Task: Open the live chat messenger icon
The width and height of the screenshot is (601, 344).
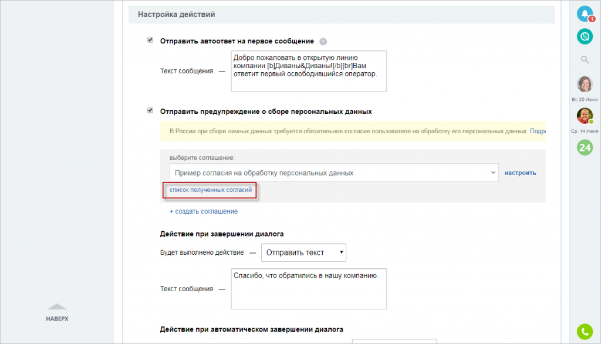Action: tap(585, 36)
